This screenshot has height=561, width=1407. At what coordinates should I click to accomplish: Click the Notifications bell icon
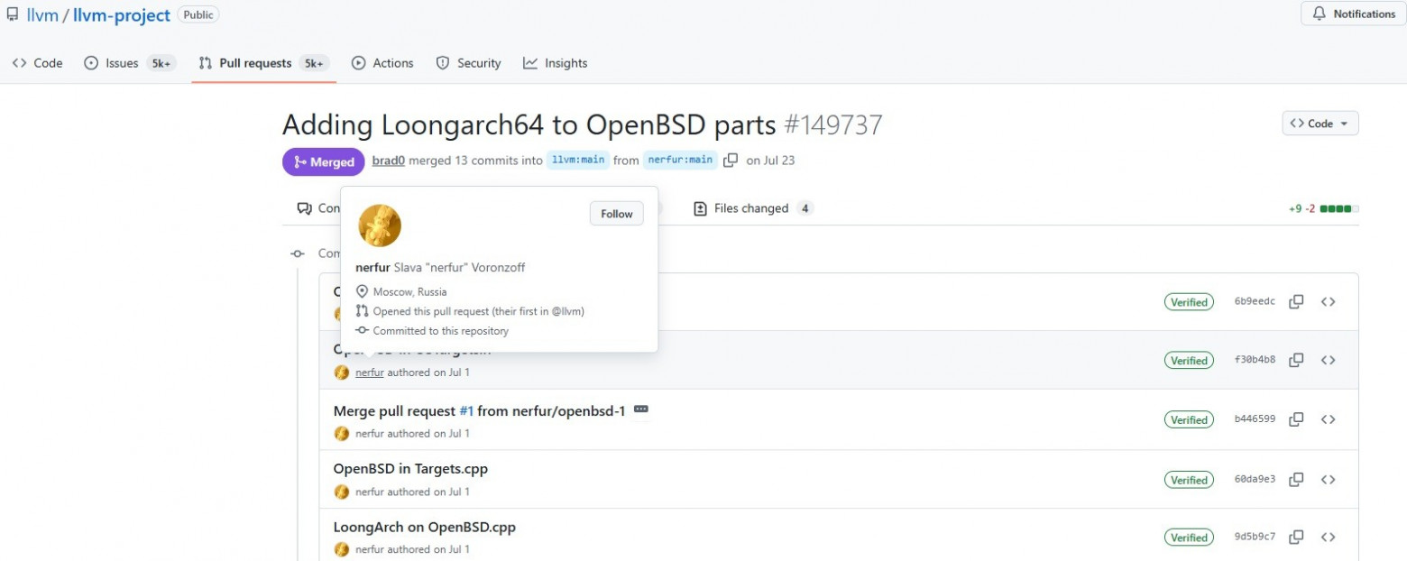tap(1319, 14)
